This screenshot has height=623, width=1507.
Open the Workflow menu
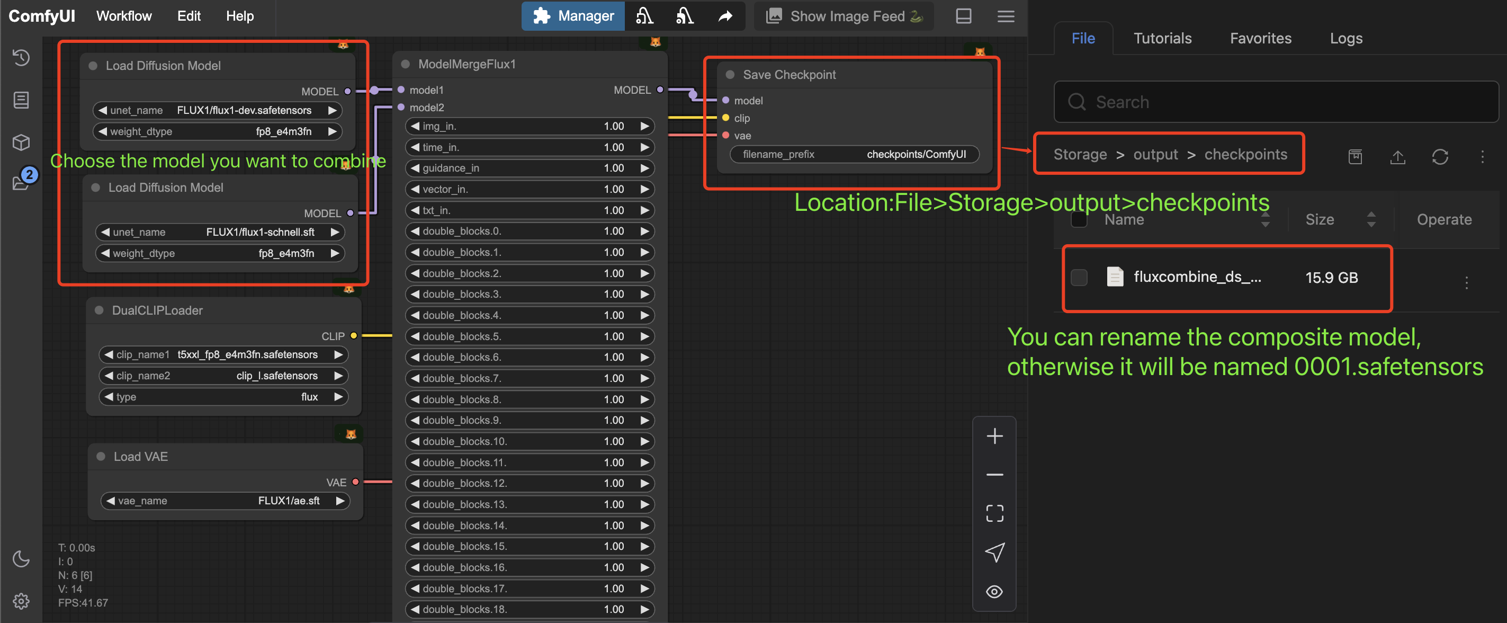click(x=124, y=16)
